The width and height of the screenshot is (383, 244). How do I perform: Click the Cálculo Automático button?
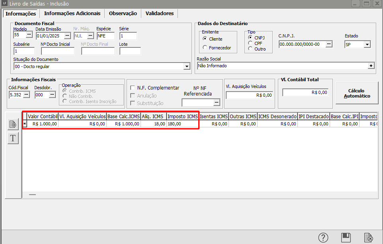357,93
